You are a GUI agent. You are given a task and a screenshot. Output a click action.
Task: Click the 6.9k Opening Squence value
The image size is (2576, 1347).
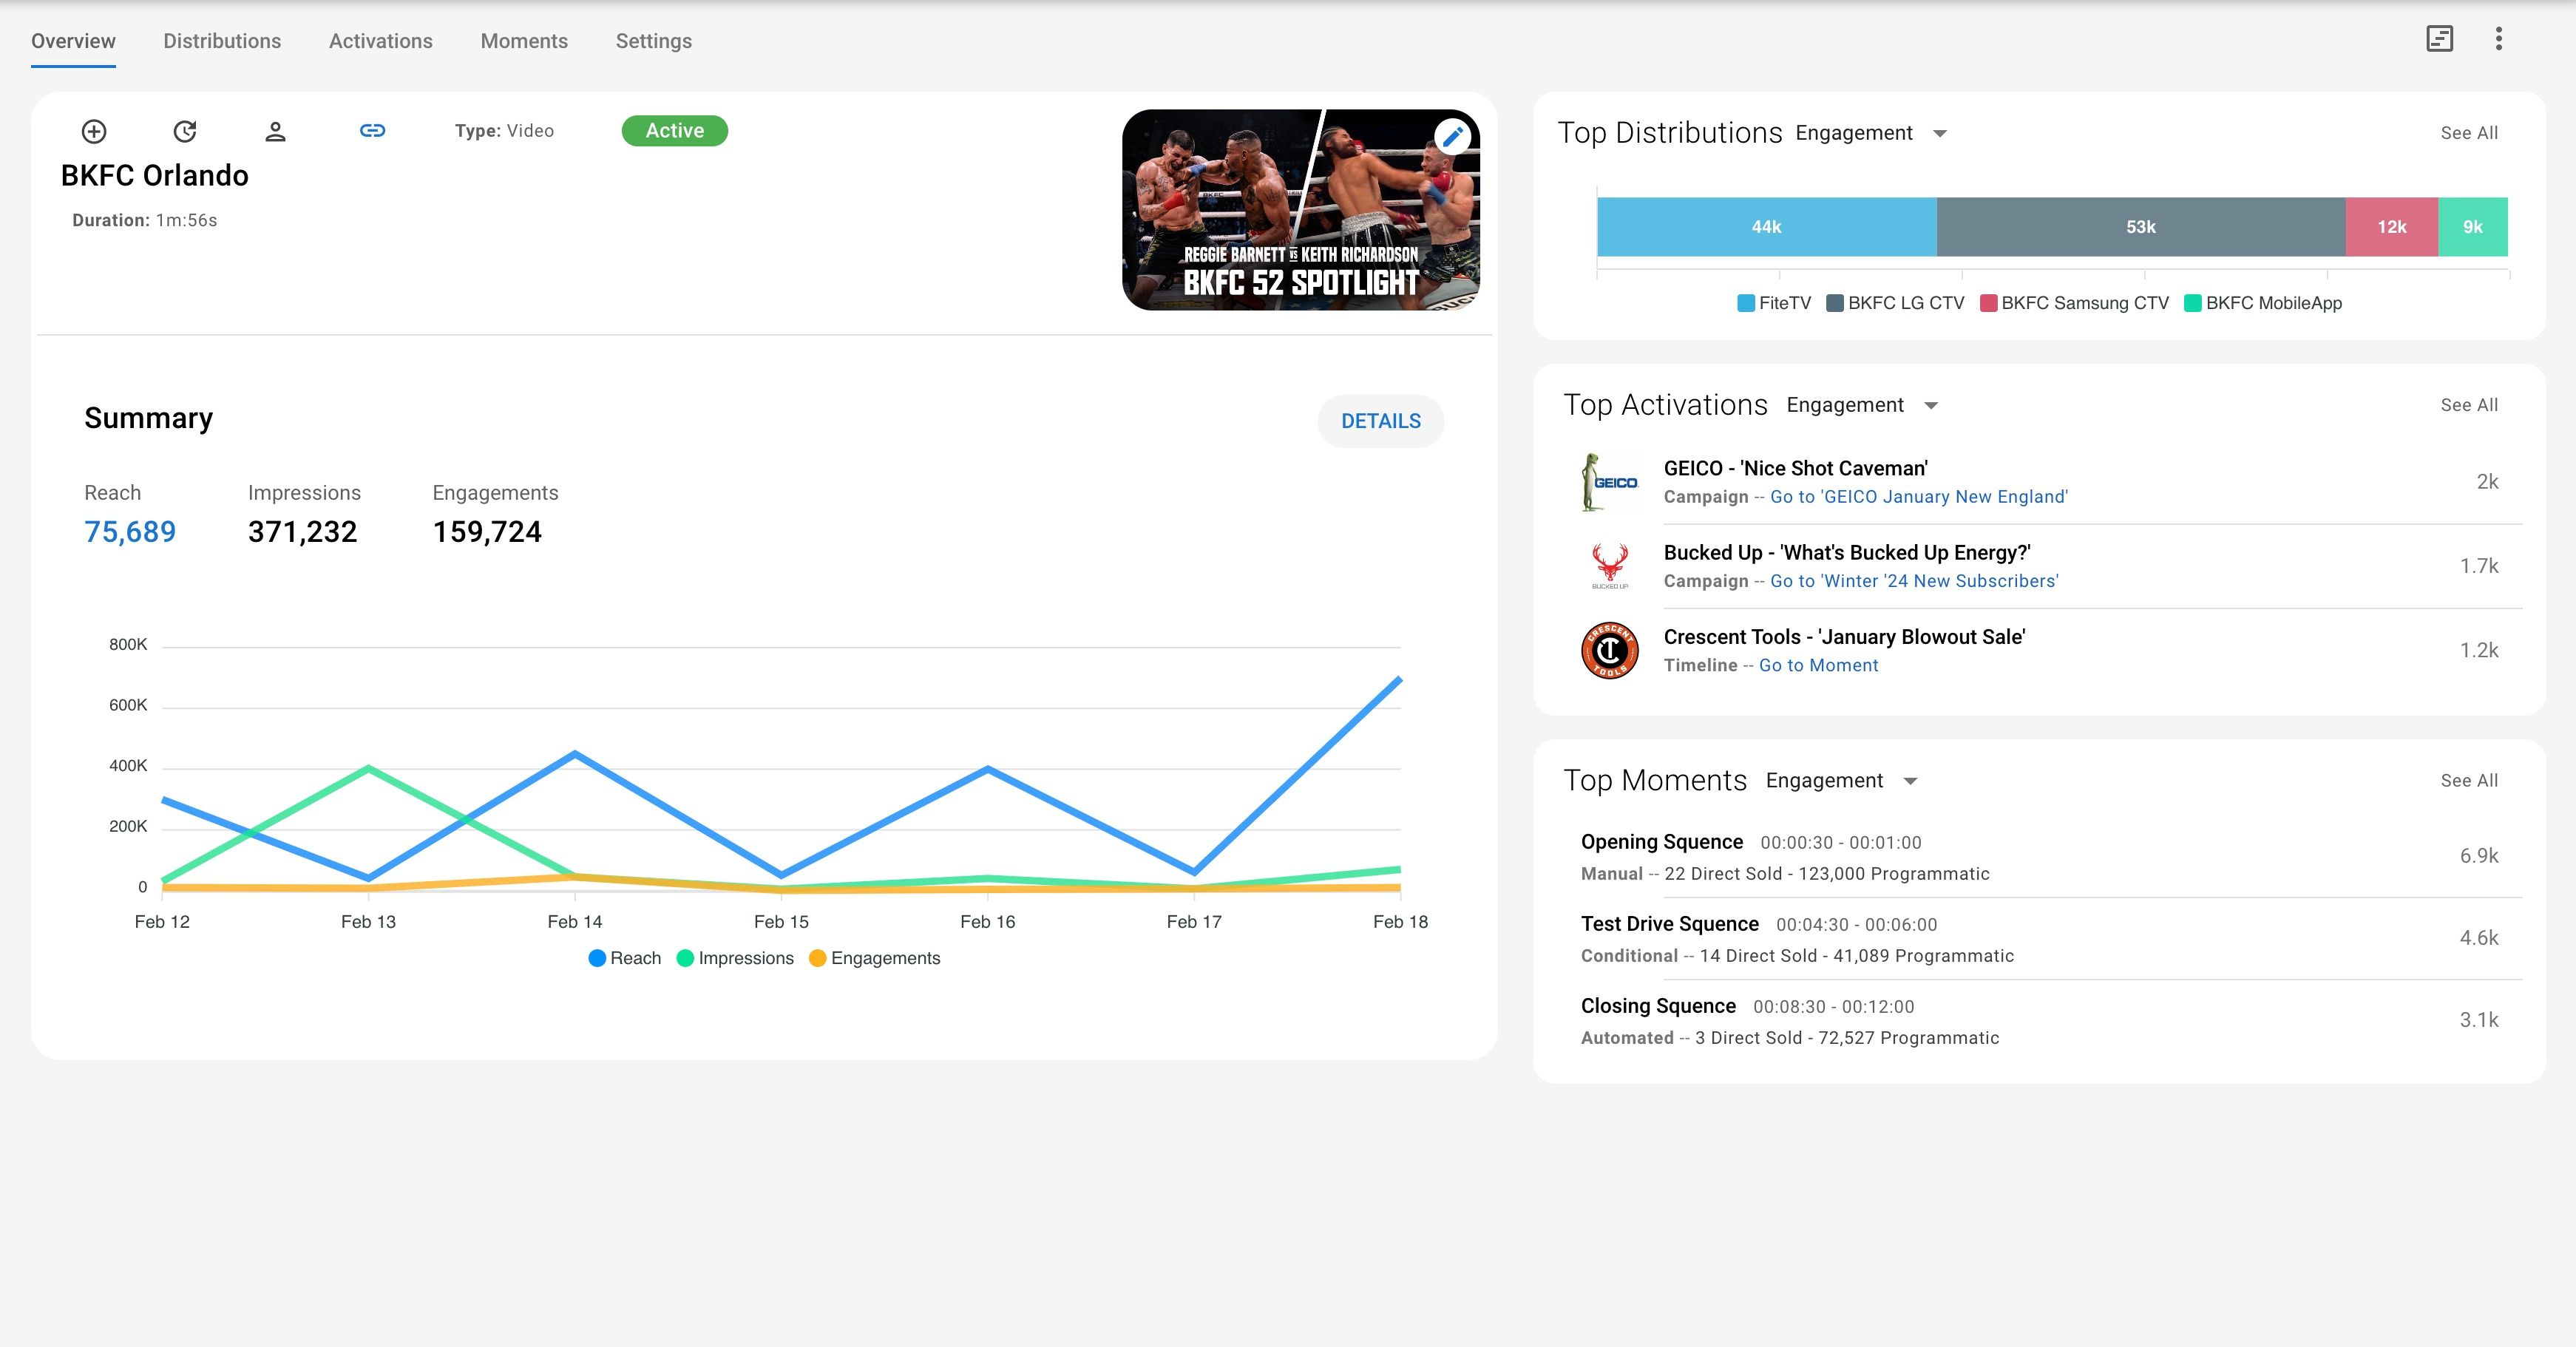[x=2479, y=856]
